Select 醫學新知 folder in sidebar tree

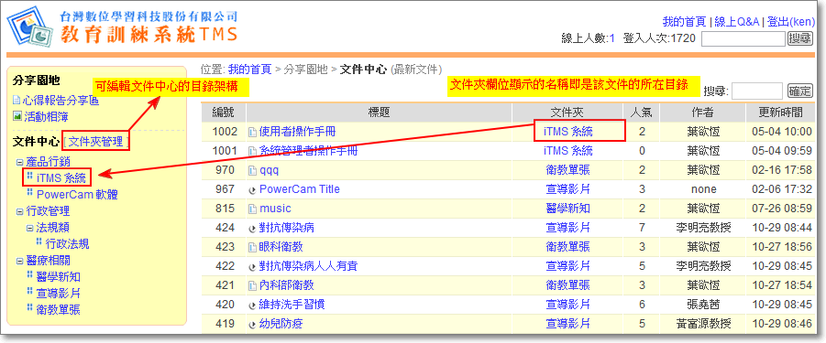click(58, 277)
